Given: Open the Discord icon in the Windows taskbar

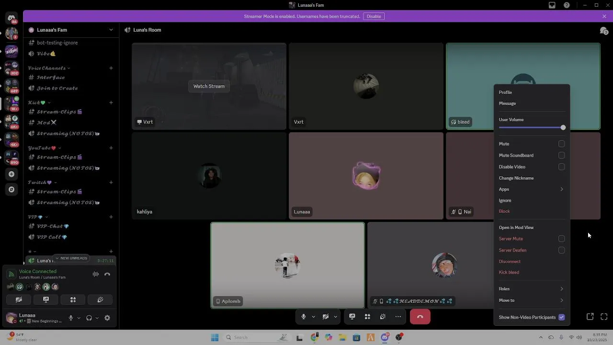Looking at the screenshot, I should [385, 337].
